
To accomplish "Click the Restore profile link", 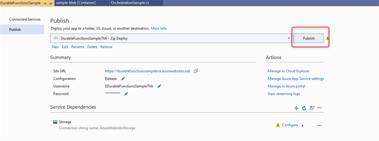I will (106, 47).
